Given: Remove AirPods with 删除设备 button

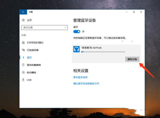Looking at the screenshot, I should point(132,59).
